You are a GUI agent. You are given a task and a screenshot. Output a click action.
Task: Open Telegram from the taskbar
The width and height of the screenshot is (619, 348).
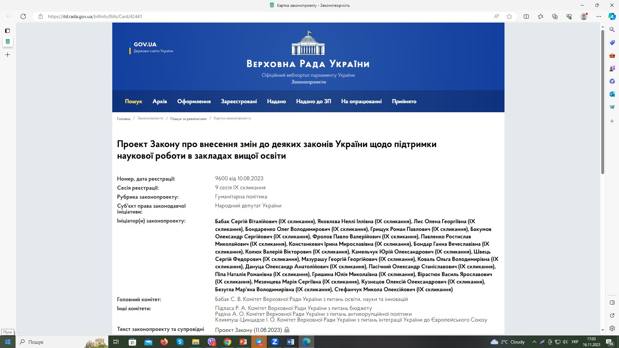[259, 342]
